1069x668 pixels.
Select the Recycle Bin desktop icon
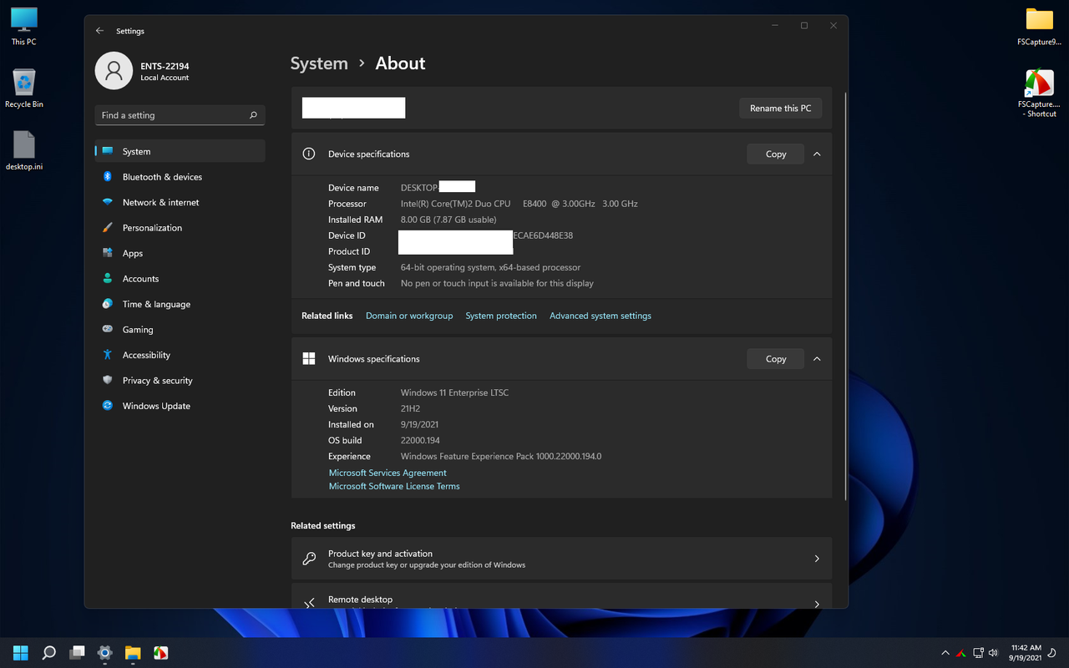click(24, 88)
